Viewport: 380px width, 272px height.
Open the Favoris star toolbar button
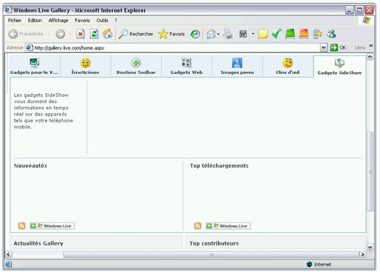coord(172,34)
